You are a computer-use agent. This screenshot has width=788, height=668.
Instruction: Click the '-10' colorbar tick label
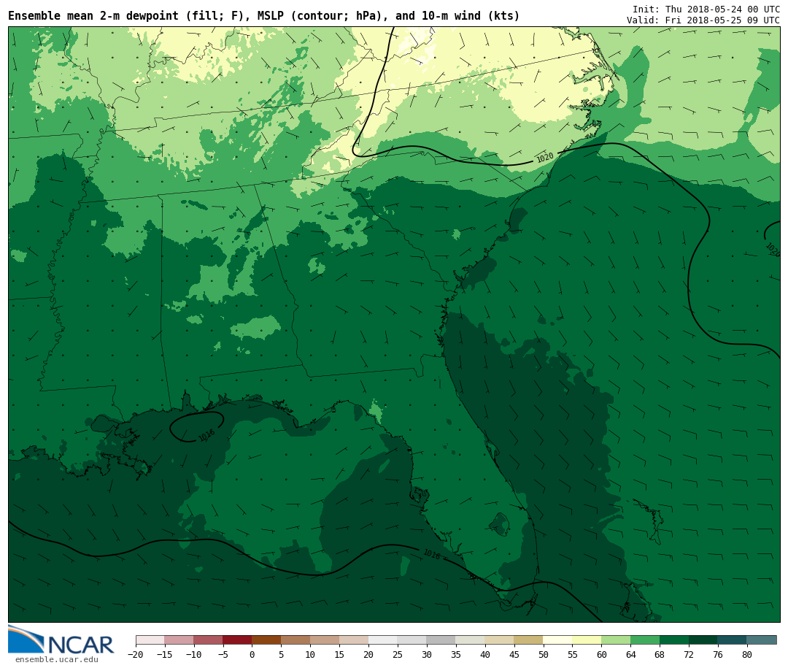point(194,654)
